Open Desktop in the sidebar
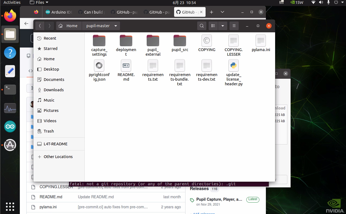This screenshot has height=214, width=346. [59, 69]
